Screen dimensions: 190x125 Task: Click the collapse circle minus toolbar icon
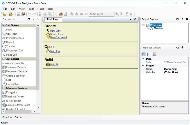click(x=86, y=14)
